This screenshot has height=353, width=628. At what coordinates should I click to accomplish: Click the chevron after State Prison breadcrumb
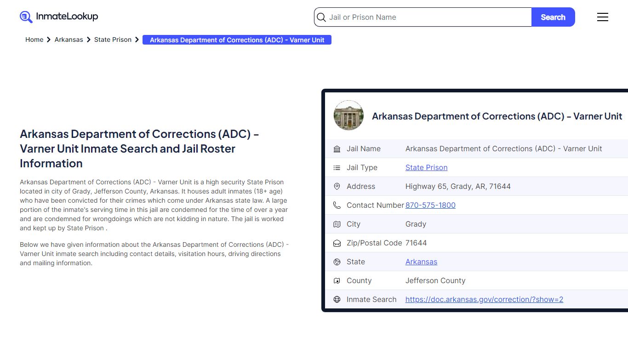pos(137,40)
